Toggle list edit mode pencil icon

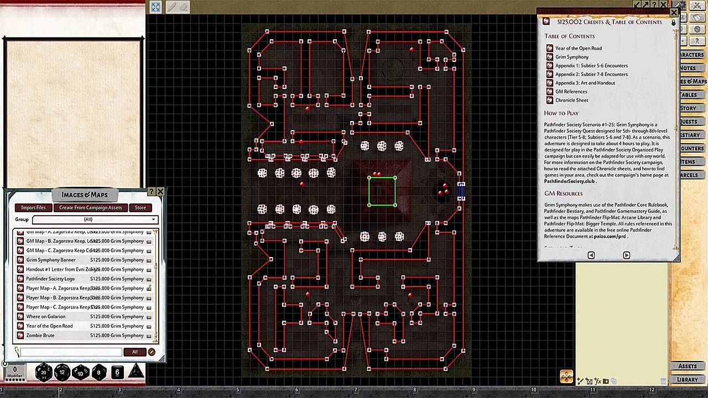152,352
